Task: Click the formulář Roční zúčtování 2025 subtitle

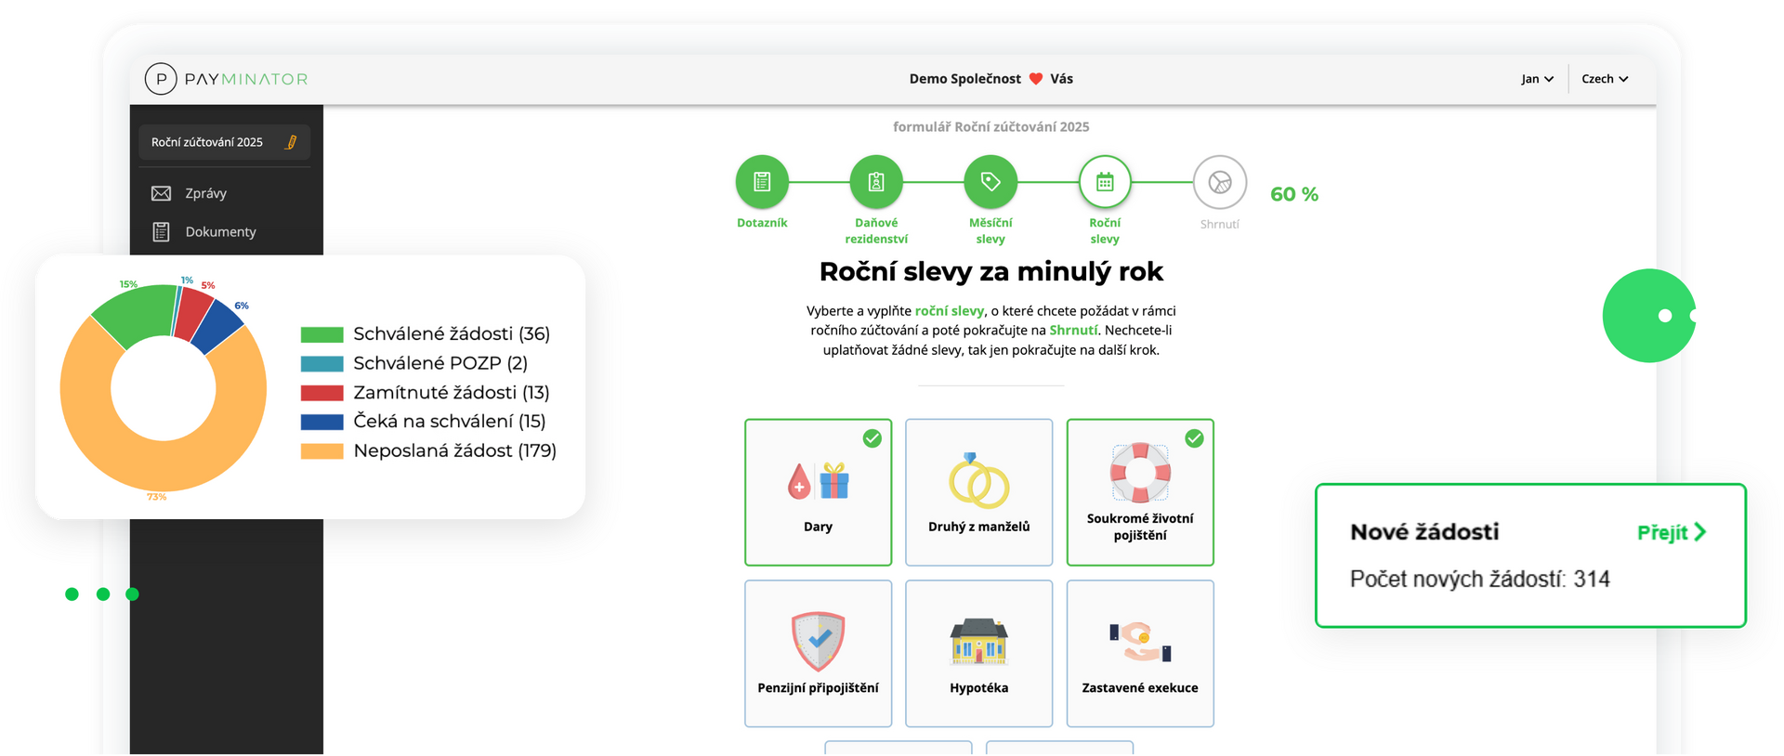Action: pyautogui.click(x=990, y=126)
